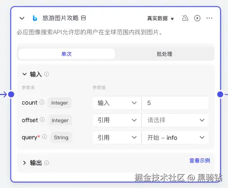The height and width of the screenshot is (188, 228).
Task: Click info icon next to offset
Action: click(x=42, y=120)
